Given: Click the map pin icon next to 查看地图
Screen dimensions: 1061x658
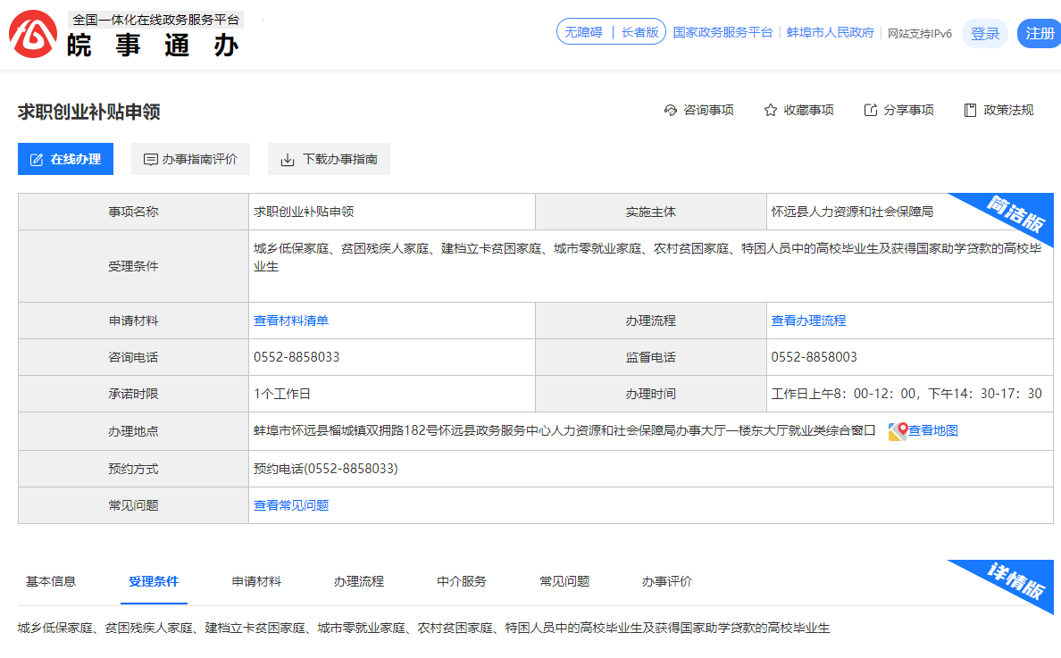Looking at the screenshot, I should coord(898,431).
